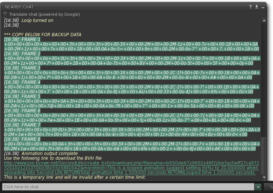Click the FRAME 8 heading line
Screen dimensions: 273x193
point(22,139)
